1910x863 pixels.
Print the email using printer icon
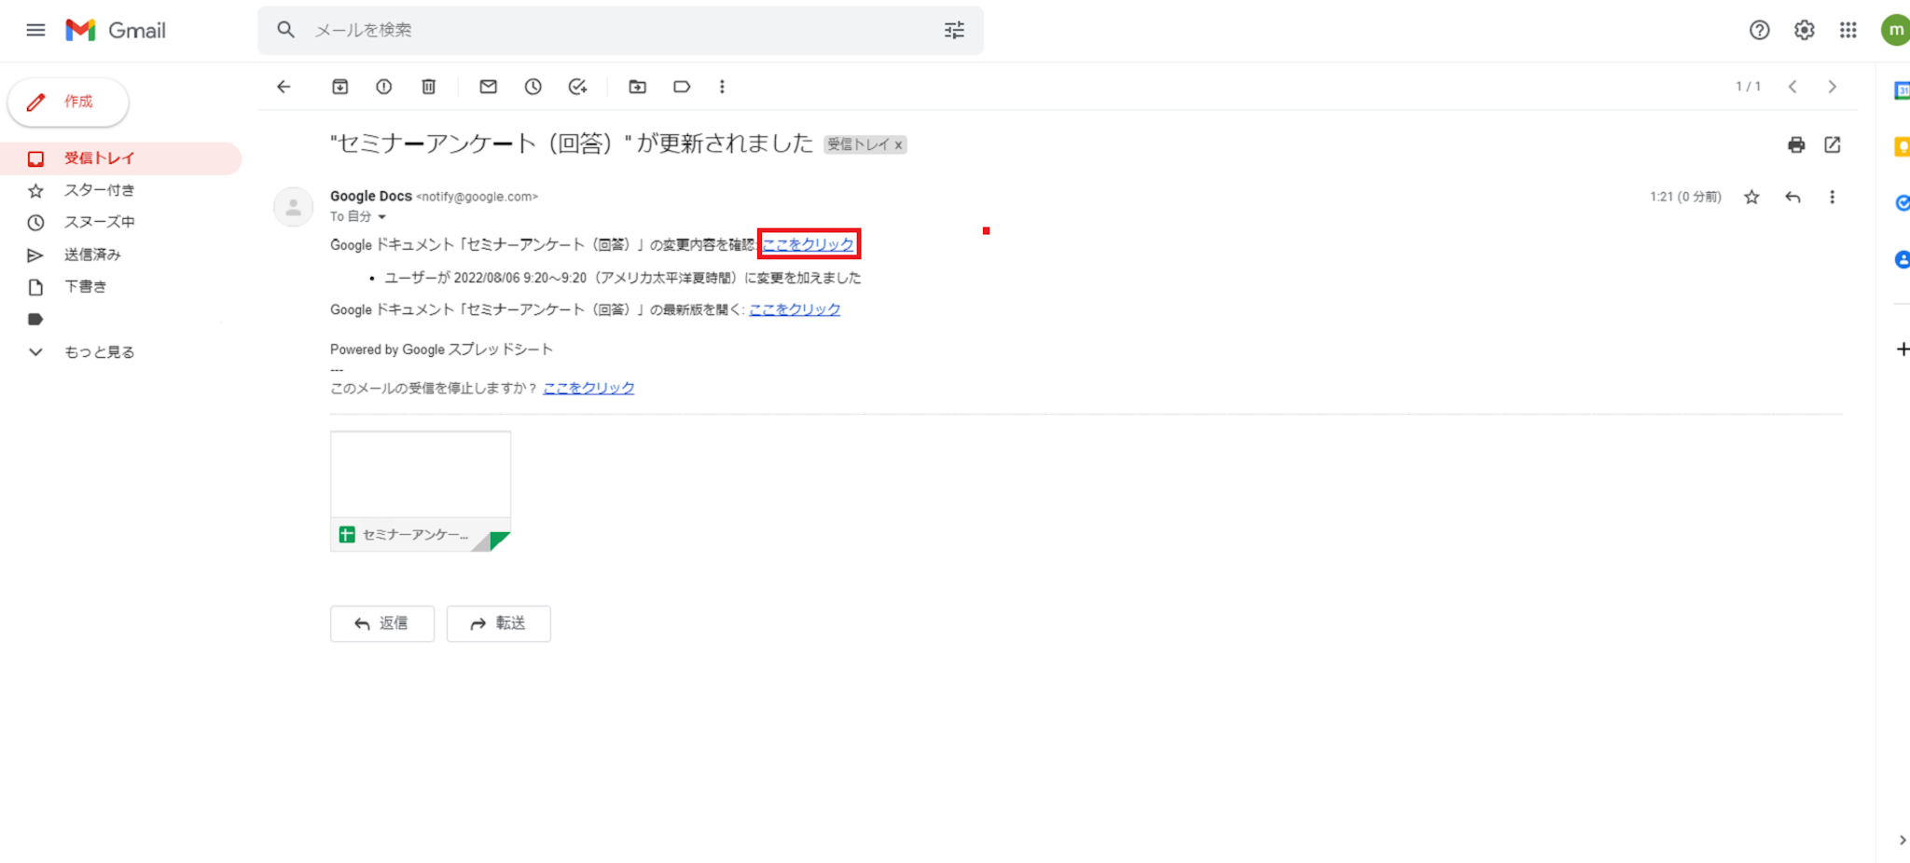pos(1796,144)
